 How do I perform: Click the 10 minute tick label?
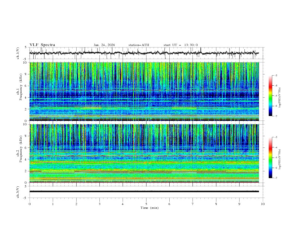tap(263, 204)
